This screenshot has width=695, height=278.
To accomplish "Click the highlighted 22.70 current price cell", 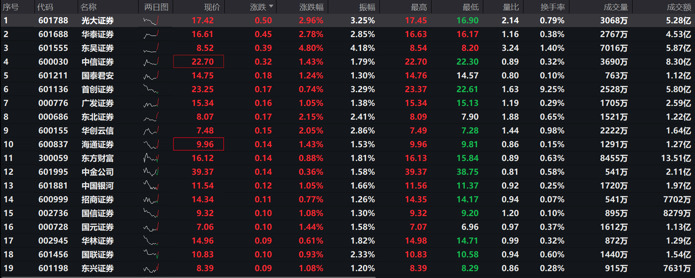I will tap(199, 62).
